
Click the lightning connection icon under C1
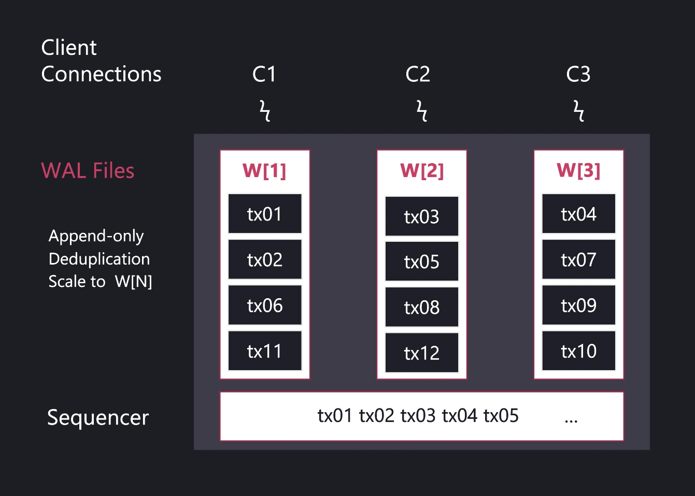coord(265,111)
